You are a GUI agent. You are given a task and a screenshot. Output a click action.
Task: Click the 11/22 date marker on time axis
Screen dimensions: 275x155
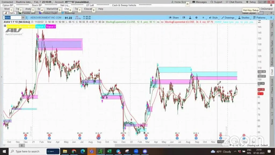pyautogui.click(x=220, y=142)
